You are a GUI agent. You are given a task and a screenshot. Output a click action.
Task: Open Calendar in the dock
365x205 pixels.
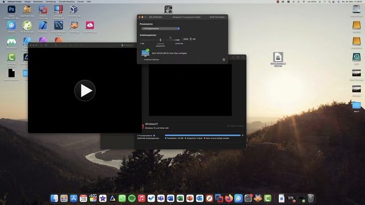point(83,198)
